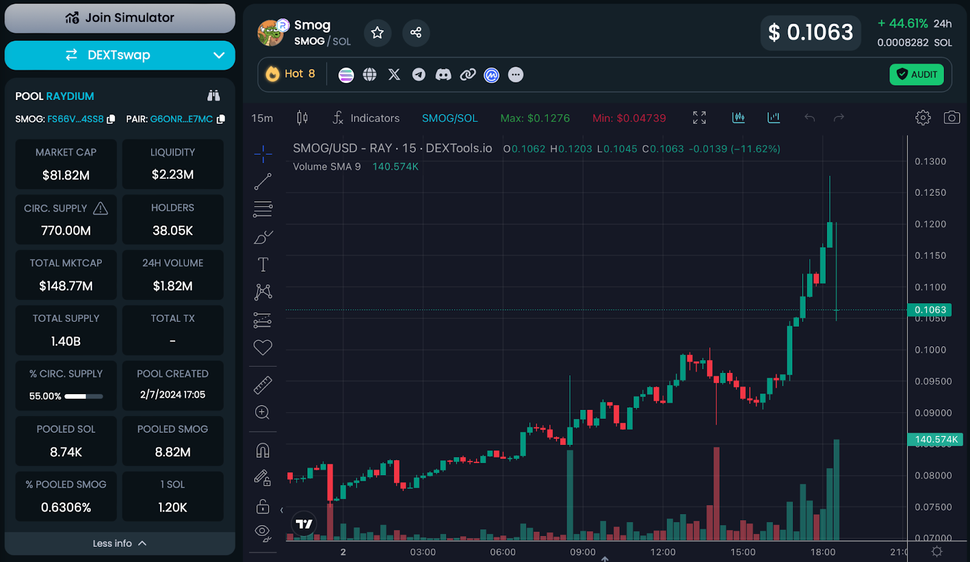Click the $ 0.1063 price display
Image resolution: width=970 pixels, height=562 pixels.
point(811,33)
